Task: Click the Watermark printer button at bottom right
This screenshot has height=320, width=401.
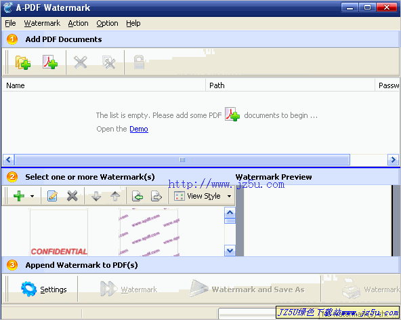Action: click(371, 289)
